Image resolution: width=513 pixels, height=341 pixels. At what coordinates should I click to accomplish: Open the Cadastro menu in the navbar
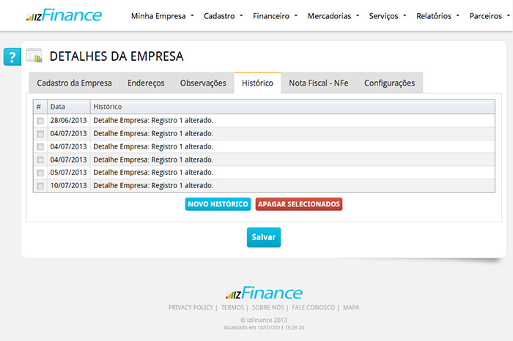click(224, 15)
